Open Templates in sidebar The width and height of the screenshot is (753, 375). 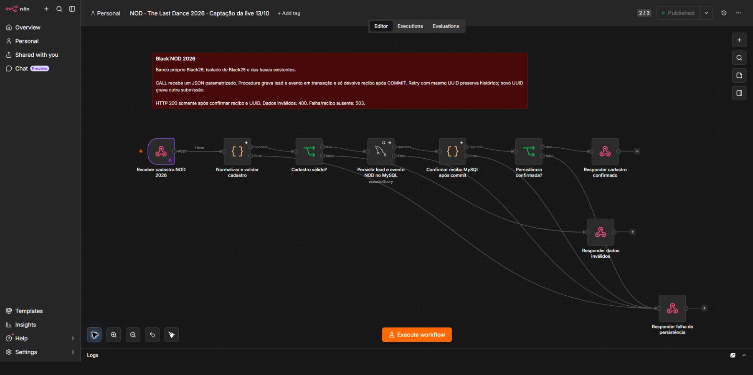coord(40,311)
